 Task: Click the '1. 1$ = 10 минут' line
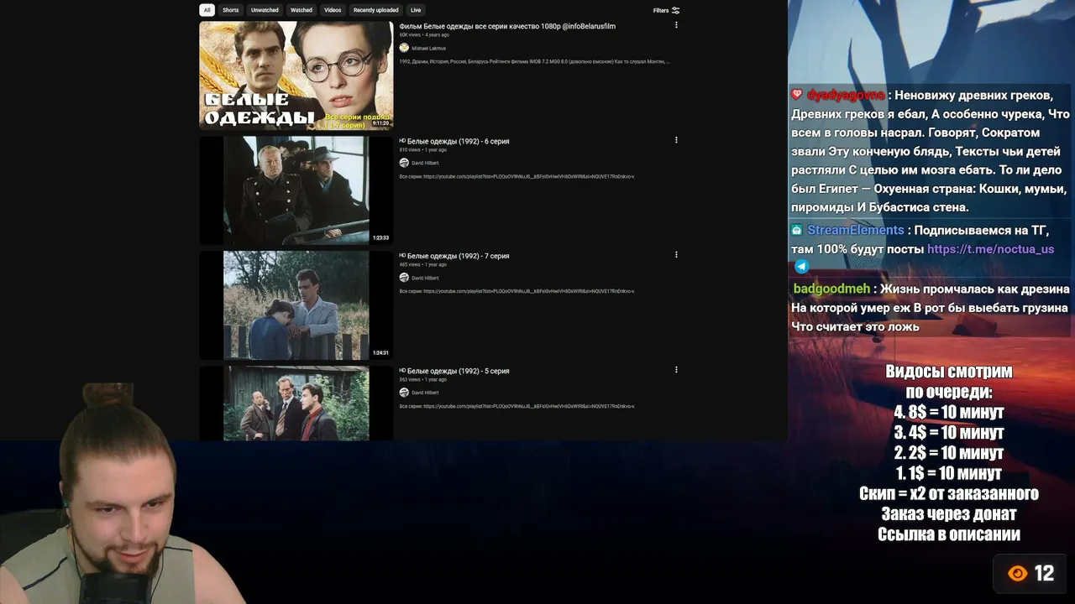[x=949, y=473]
